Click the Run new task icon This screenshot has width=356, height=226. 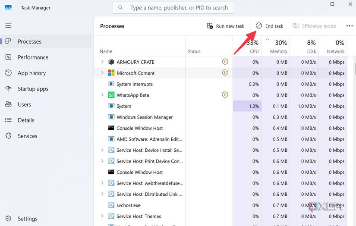click(x=210, y=26)
